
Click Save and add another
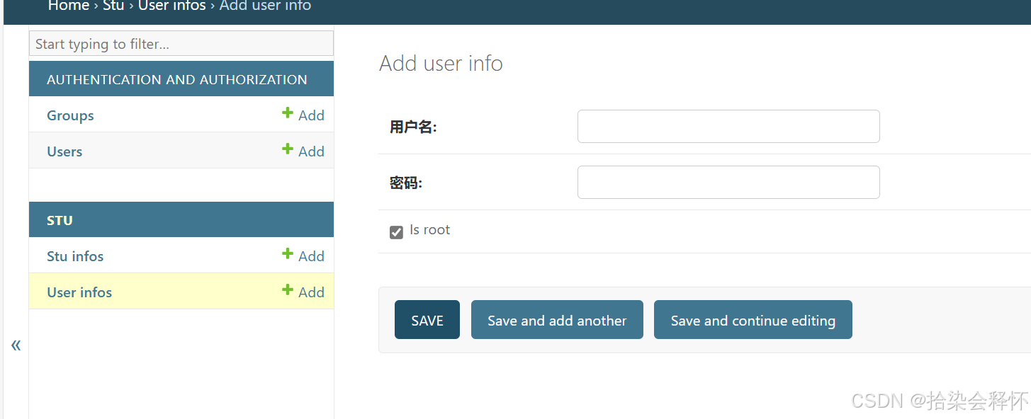[557, 319]
